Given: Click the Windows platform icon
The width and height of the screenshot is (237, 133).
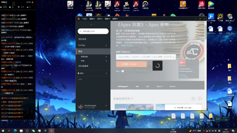Looking at the screenshot, I should pyautogui.click(x=123, y=71).
